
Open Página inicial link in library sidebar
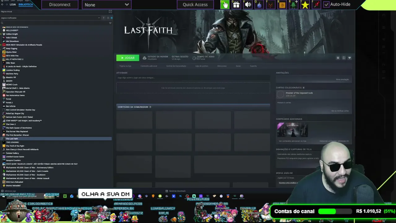pos(6,12)
